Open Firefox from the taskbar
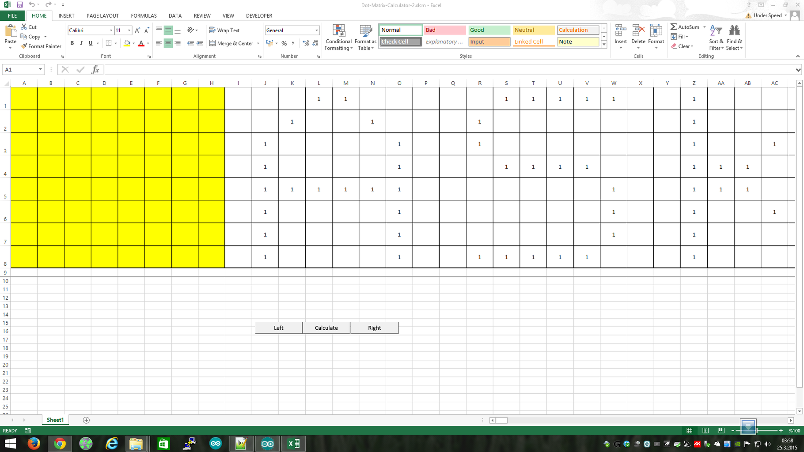Viewport: 804px width, 452px height. (x=34, y=444)
